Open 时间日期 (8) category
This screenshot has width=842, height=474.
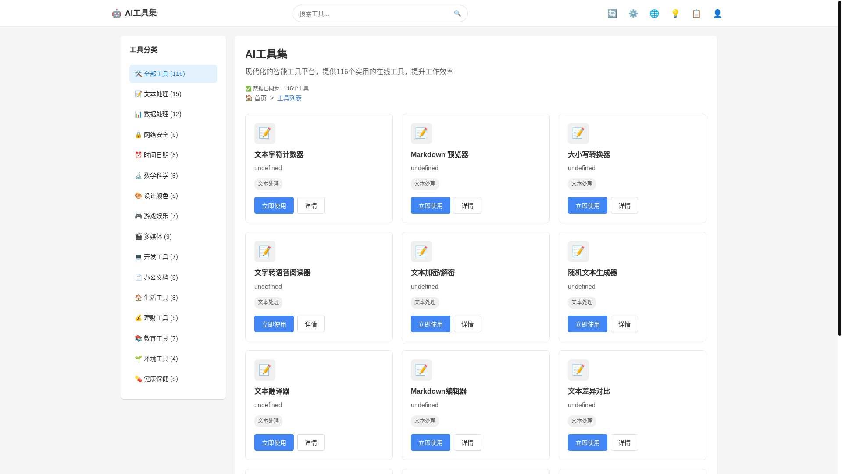pos(173,155)
